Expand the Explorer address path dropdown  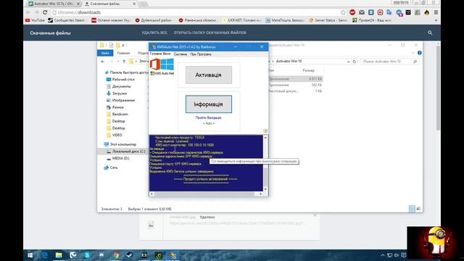(348, 61)
